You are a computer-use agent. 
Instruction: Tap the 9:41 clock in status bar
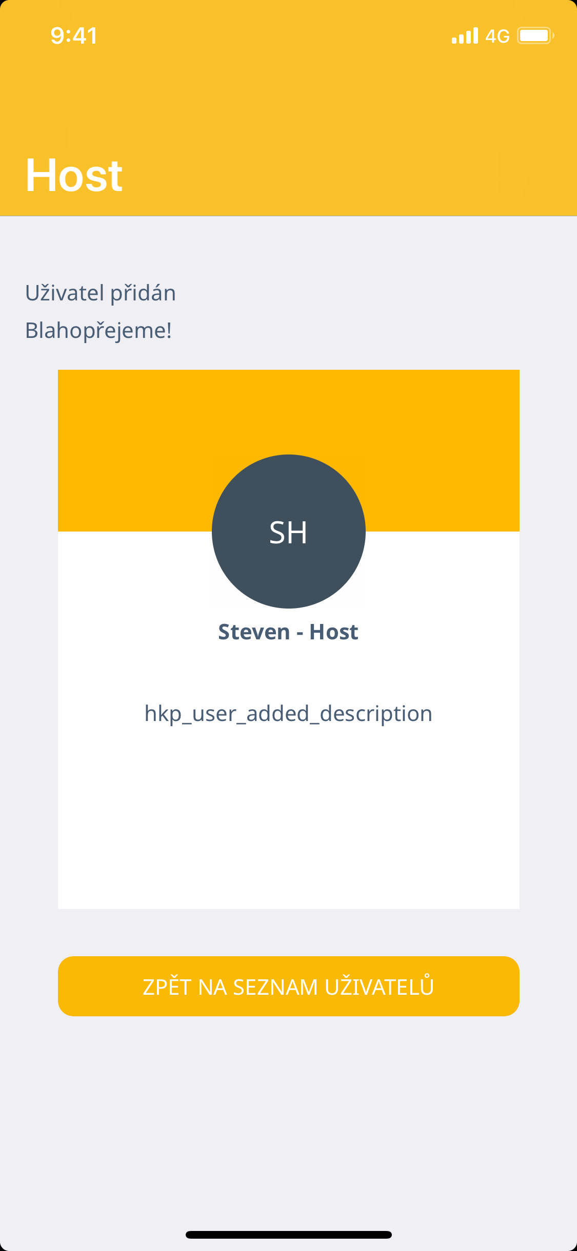(x=74, y=35)
